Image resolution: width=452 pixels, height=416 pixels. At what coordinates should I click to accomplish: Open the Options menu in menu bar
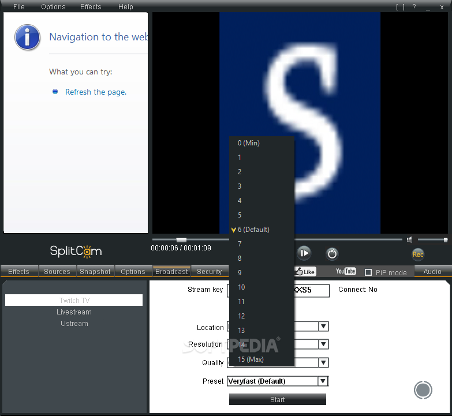53,6
